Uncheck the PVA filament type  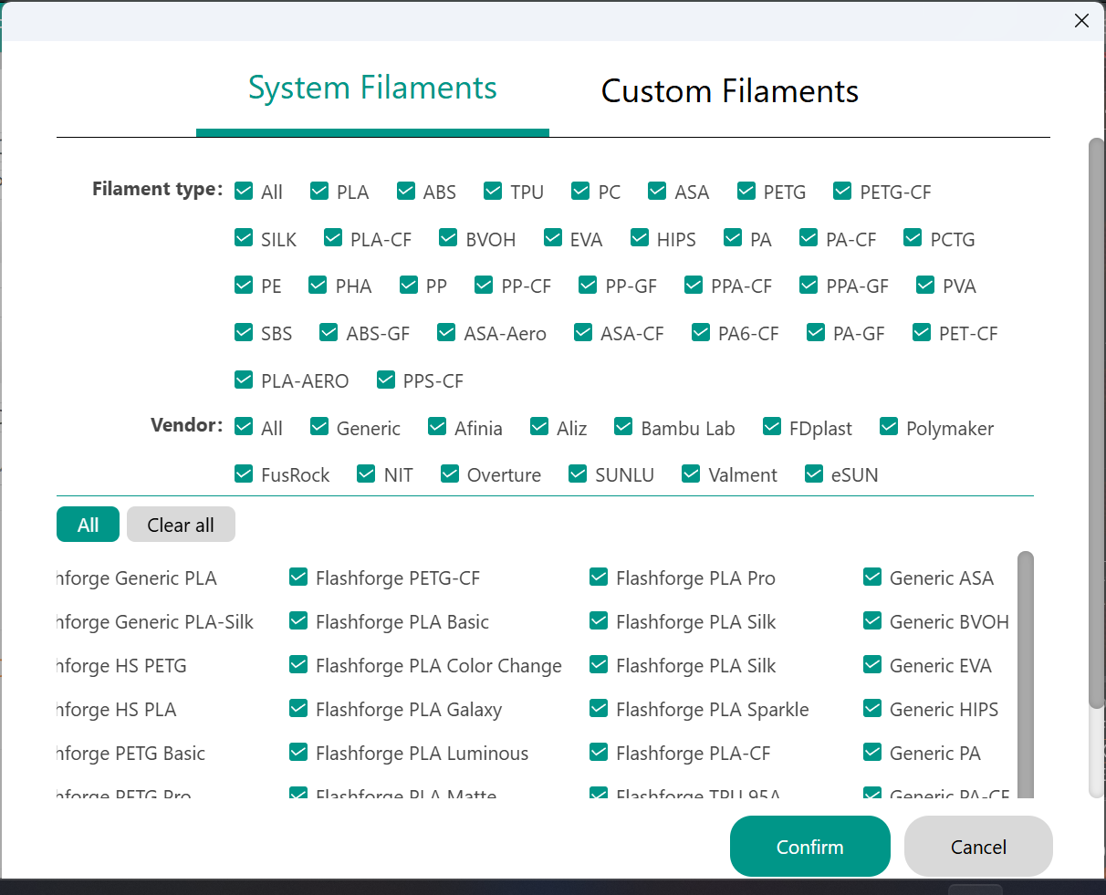click(925, 285)
